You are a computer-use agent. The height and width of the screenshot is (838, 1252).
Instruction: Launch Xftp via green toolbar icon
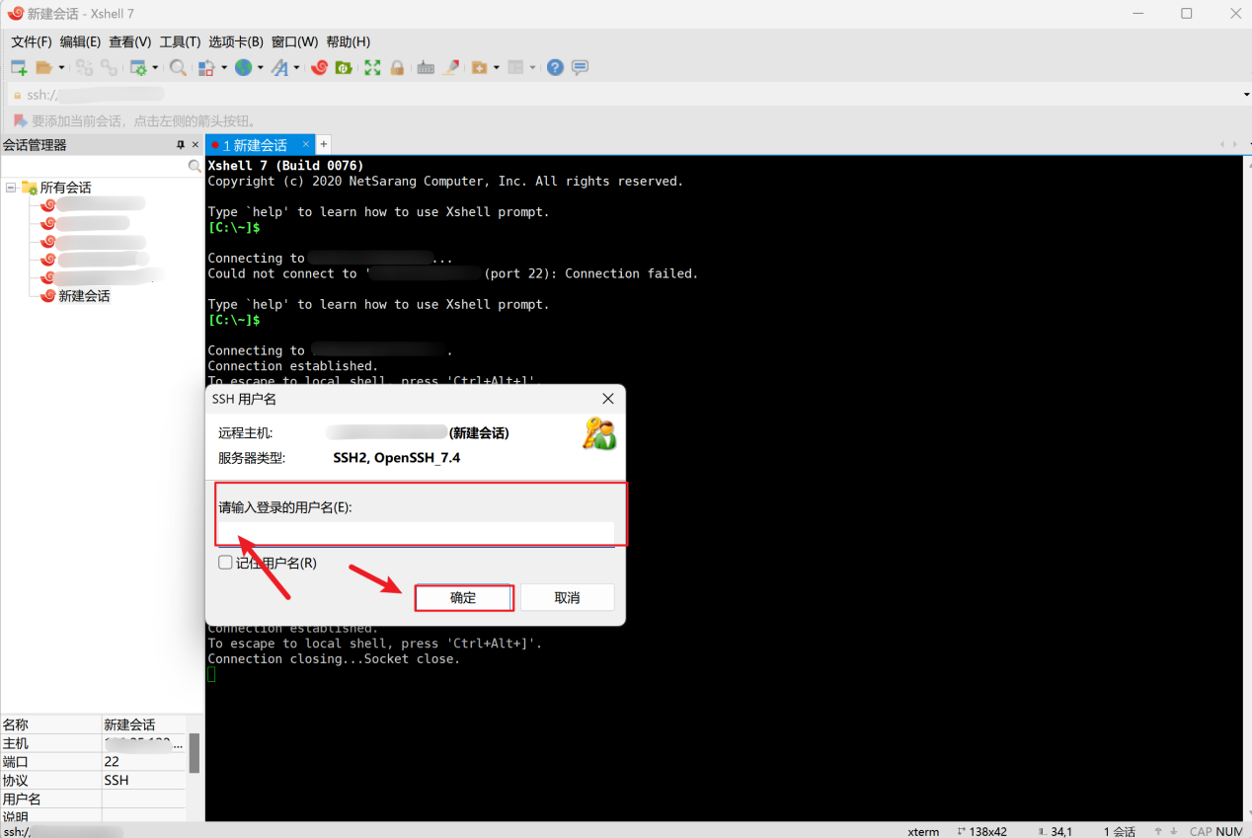click(x=344, y=67)
